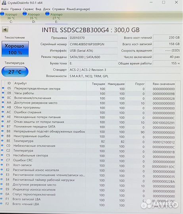Viewport: 183px width, 214px height.
Task: Click total host writes value 158 GB
Action: pos(167,44)
